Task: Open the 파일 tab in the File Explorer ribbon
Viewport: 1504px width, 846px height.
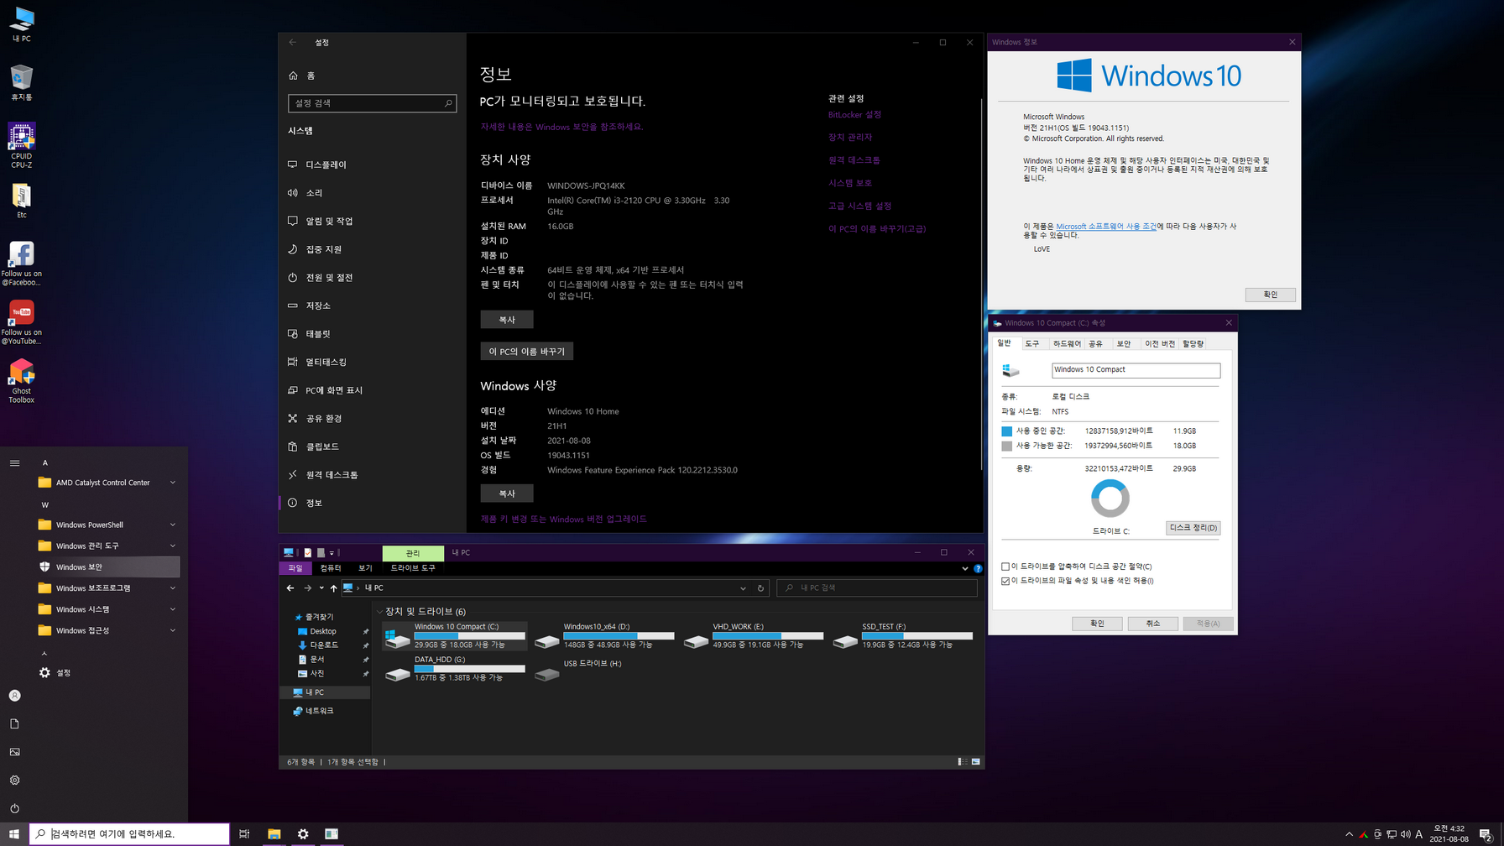Action: click(x=295, y=568)
